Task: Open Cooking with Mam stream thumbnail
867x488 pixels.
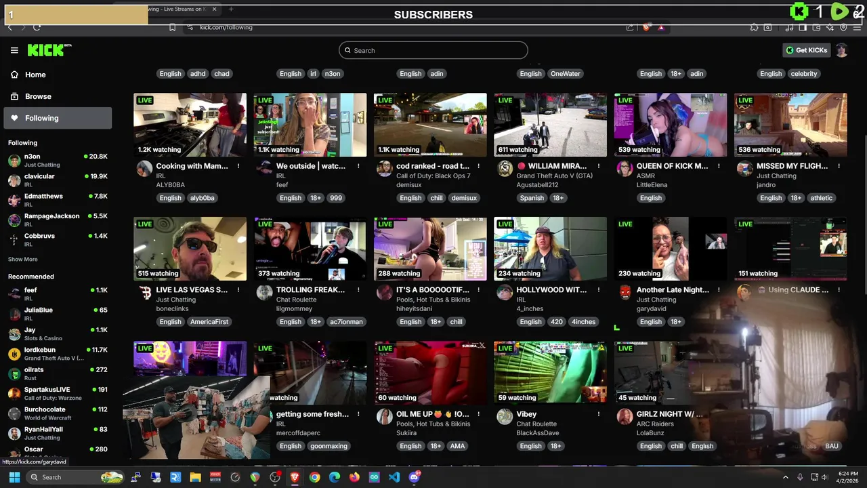Action: click(190, 125)
